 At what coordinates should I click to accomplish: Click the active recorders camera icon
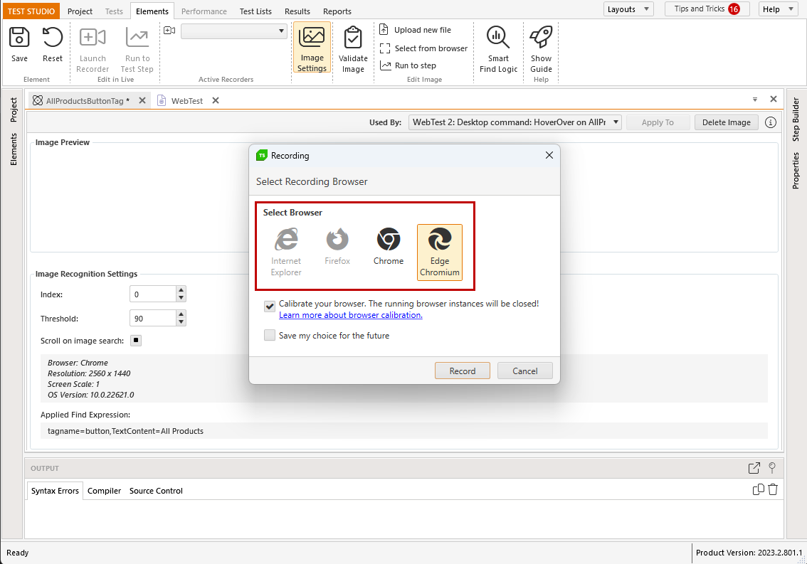click(x=169, y=31)
